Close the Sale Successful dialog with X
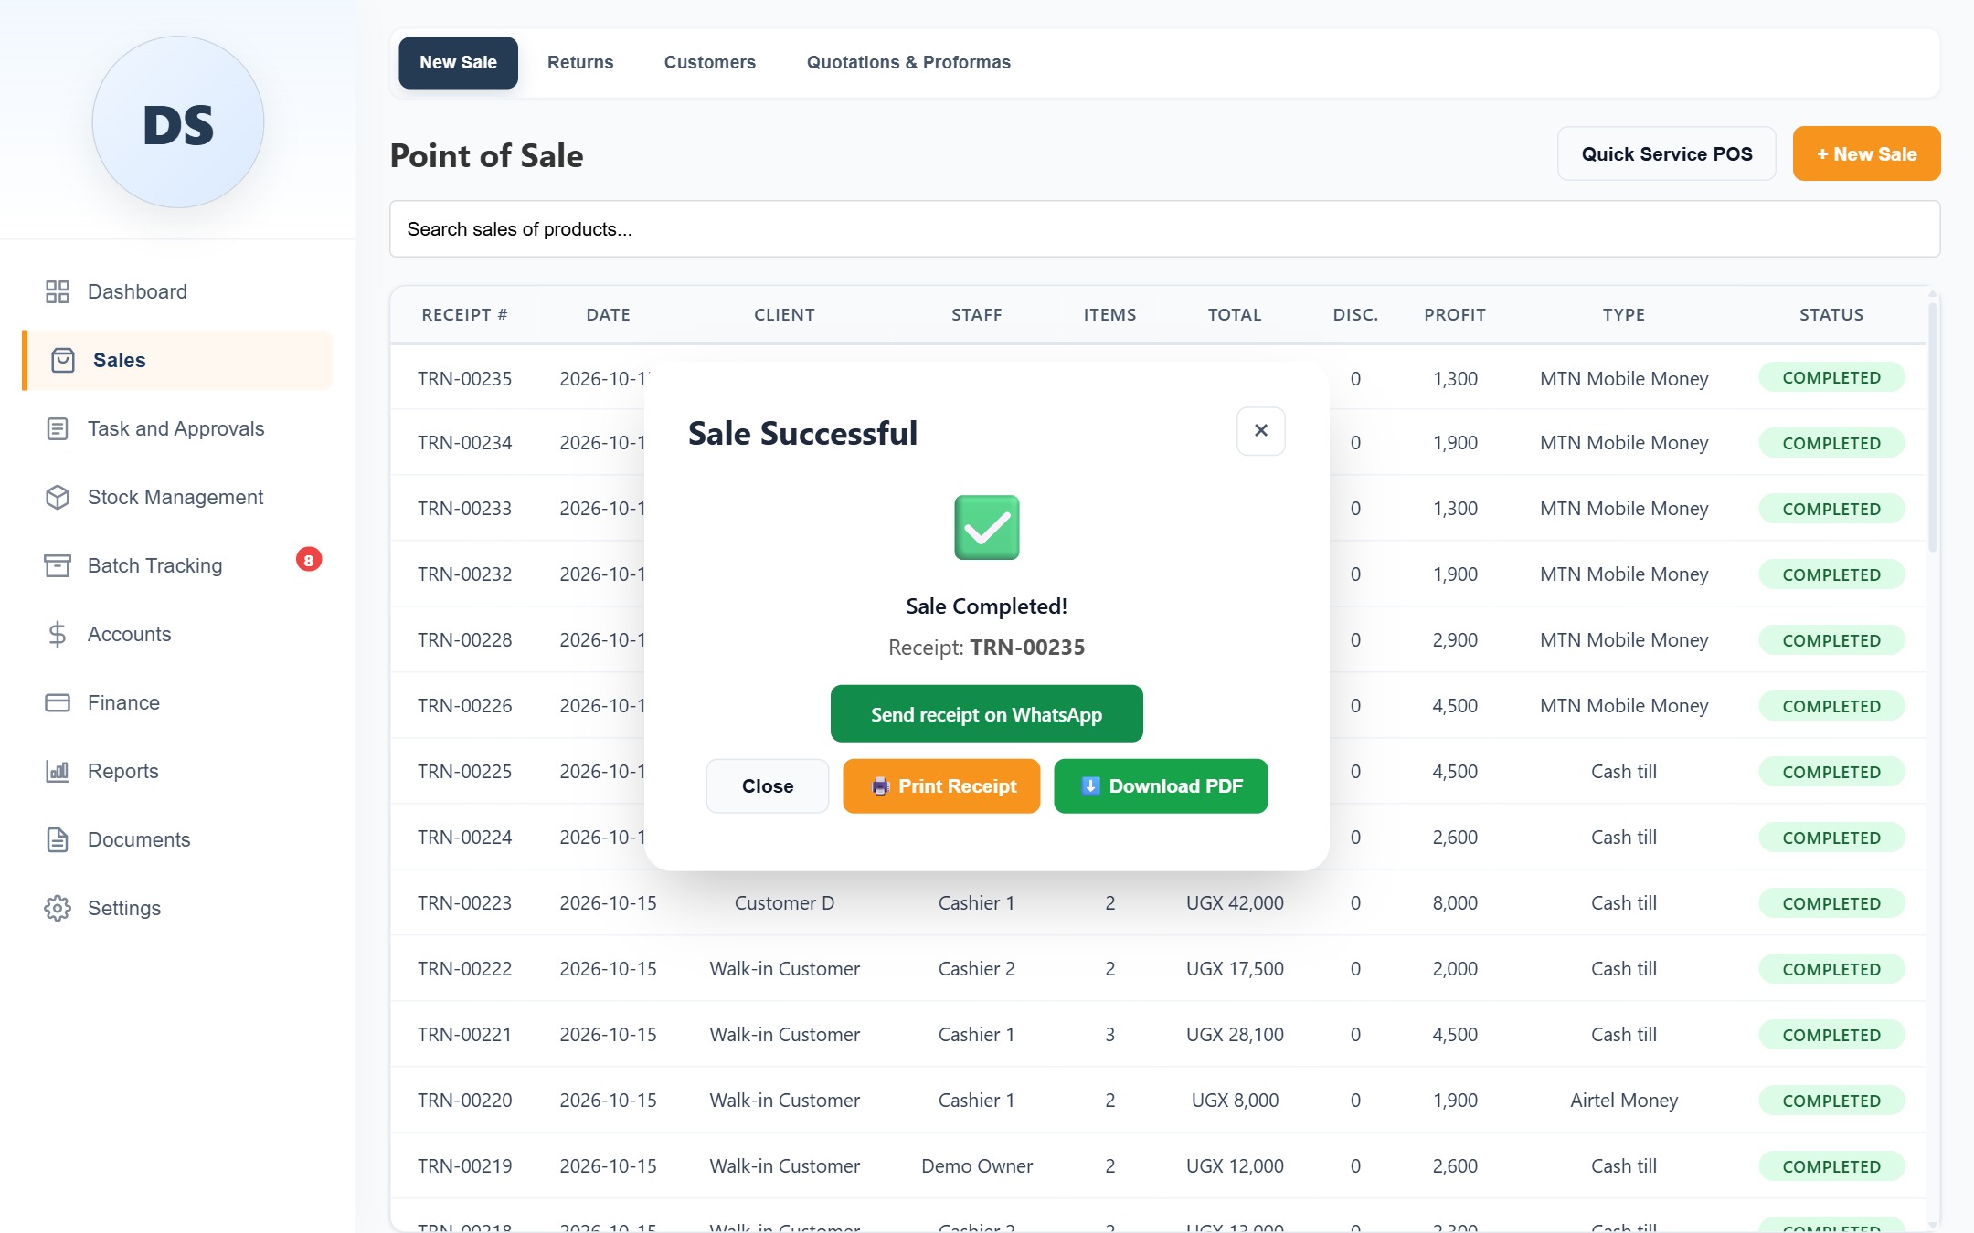This screenshot has height=1233, width=1974. (1261, 430)
